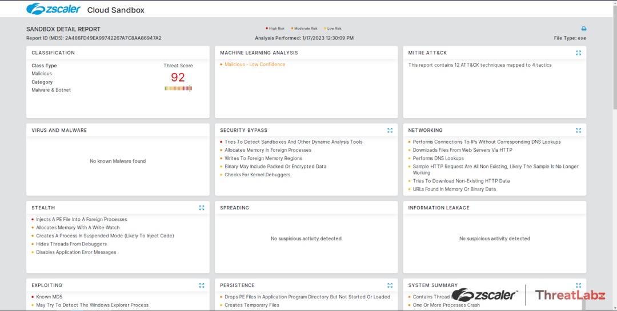Click the print report icon
617x311 pixels.
click(583, 29)
